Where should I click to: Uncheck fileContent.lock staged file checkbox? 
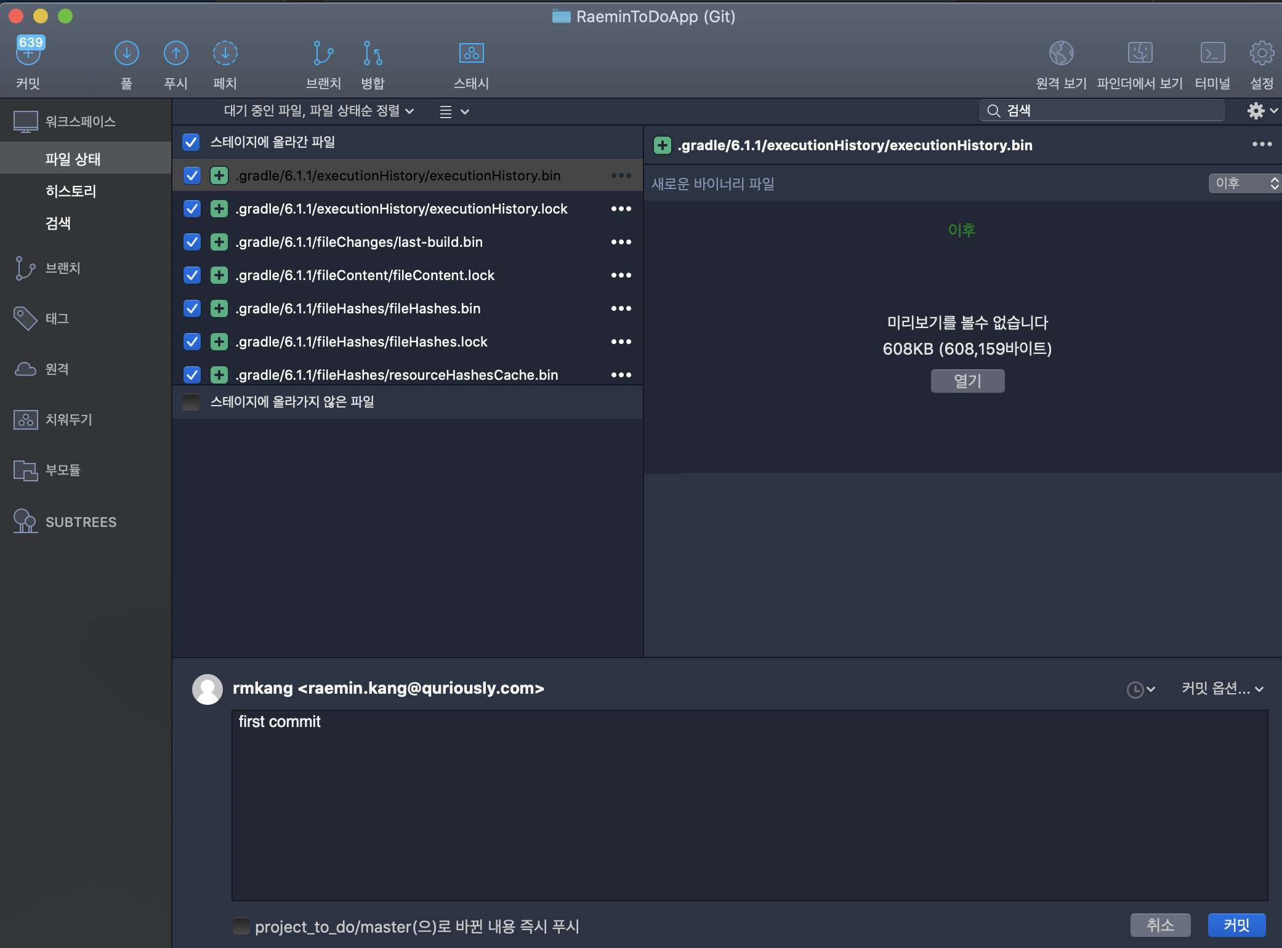(x=192, y=275)
